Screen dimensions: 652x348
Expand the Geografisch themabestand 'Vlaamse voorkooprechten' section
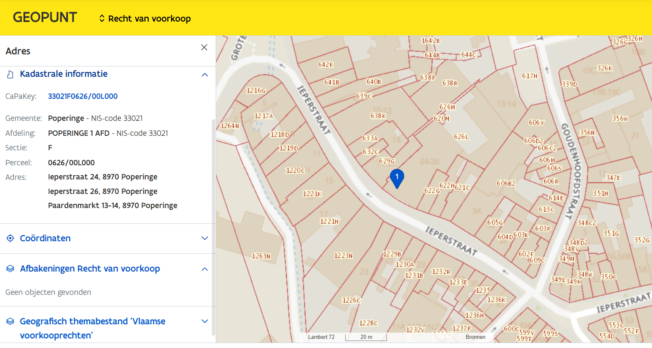[204, 321]
